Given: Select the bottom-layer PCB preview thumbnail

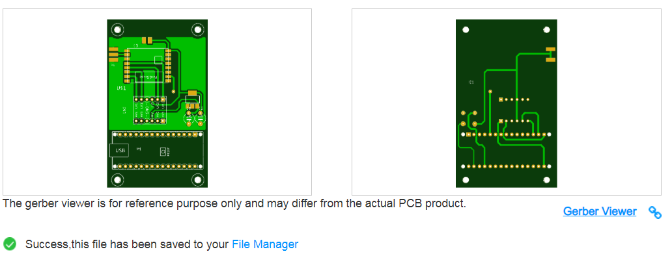Looking at the screenshot, I should coord(506,102).
